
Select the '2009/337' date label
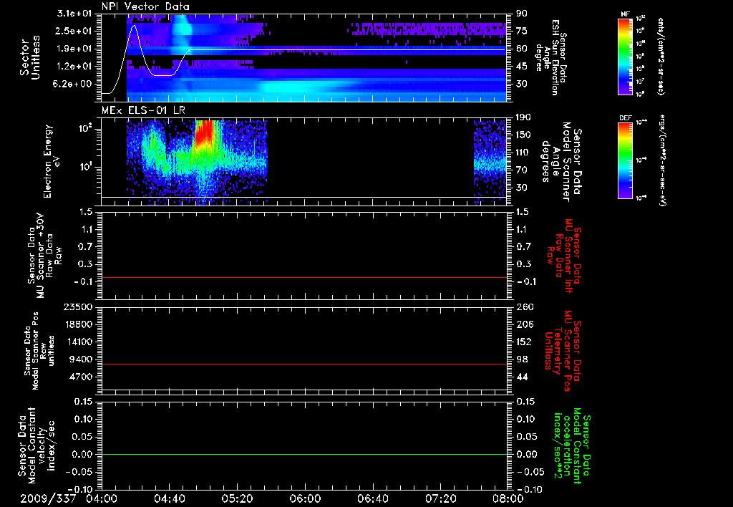48,498
